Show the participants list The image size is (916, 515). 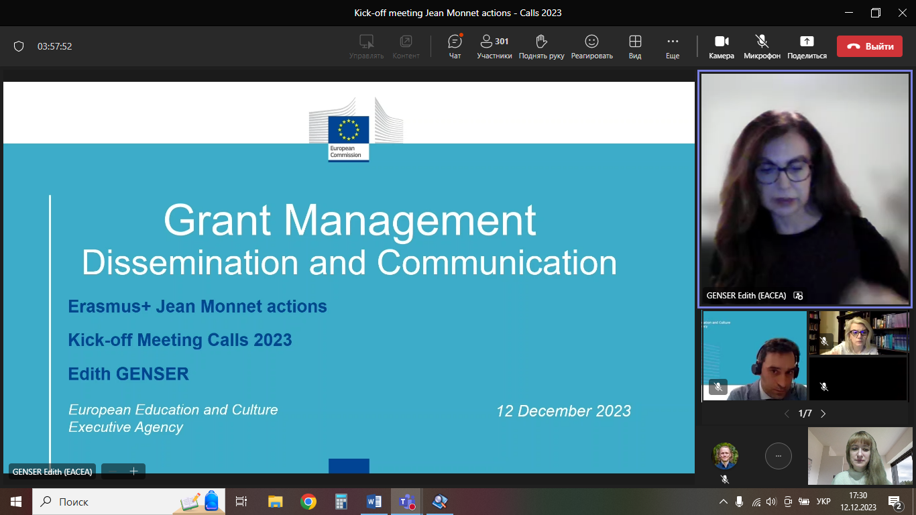[x=494, y=46]
